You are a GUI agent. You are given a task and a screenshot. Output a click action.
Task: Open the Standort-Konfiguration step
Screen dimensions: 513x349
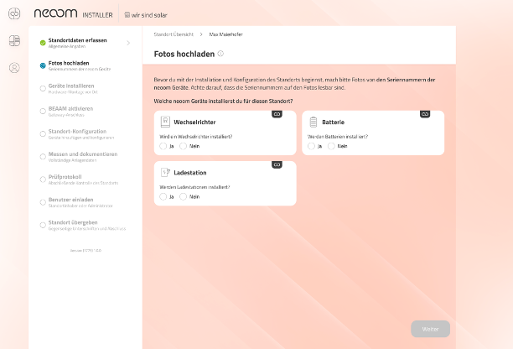[85, 134]
